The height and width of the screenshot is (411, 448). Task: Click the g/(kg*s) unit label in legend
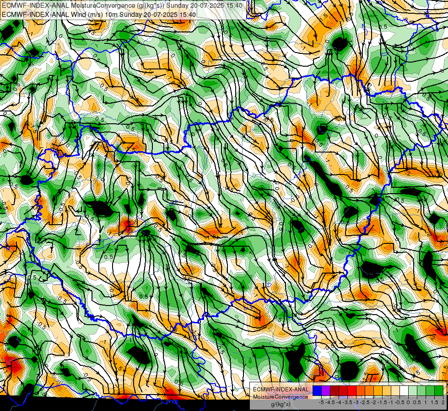[281, 405]
